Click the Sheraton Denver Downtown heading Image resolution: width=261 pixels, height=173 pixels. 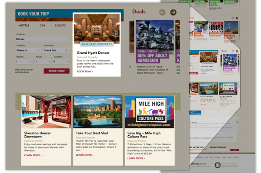(37, 135)
